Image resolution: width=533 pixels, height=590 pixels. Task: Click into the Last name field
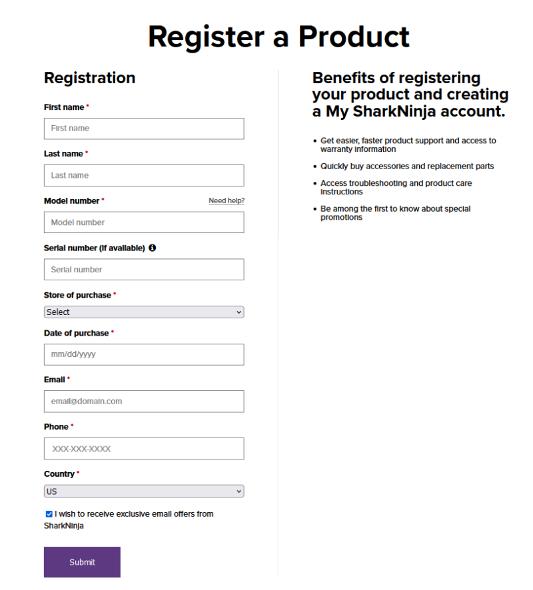[144, 175]
